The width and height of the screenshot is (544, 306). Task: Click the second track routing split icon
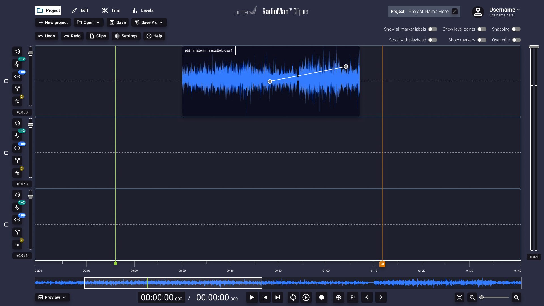coord(17,160)
